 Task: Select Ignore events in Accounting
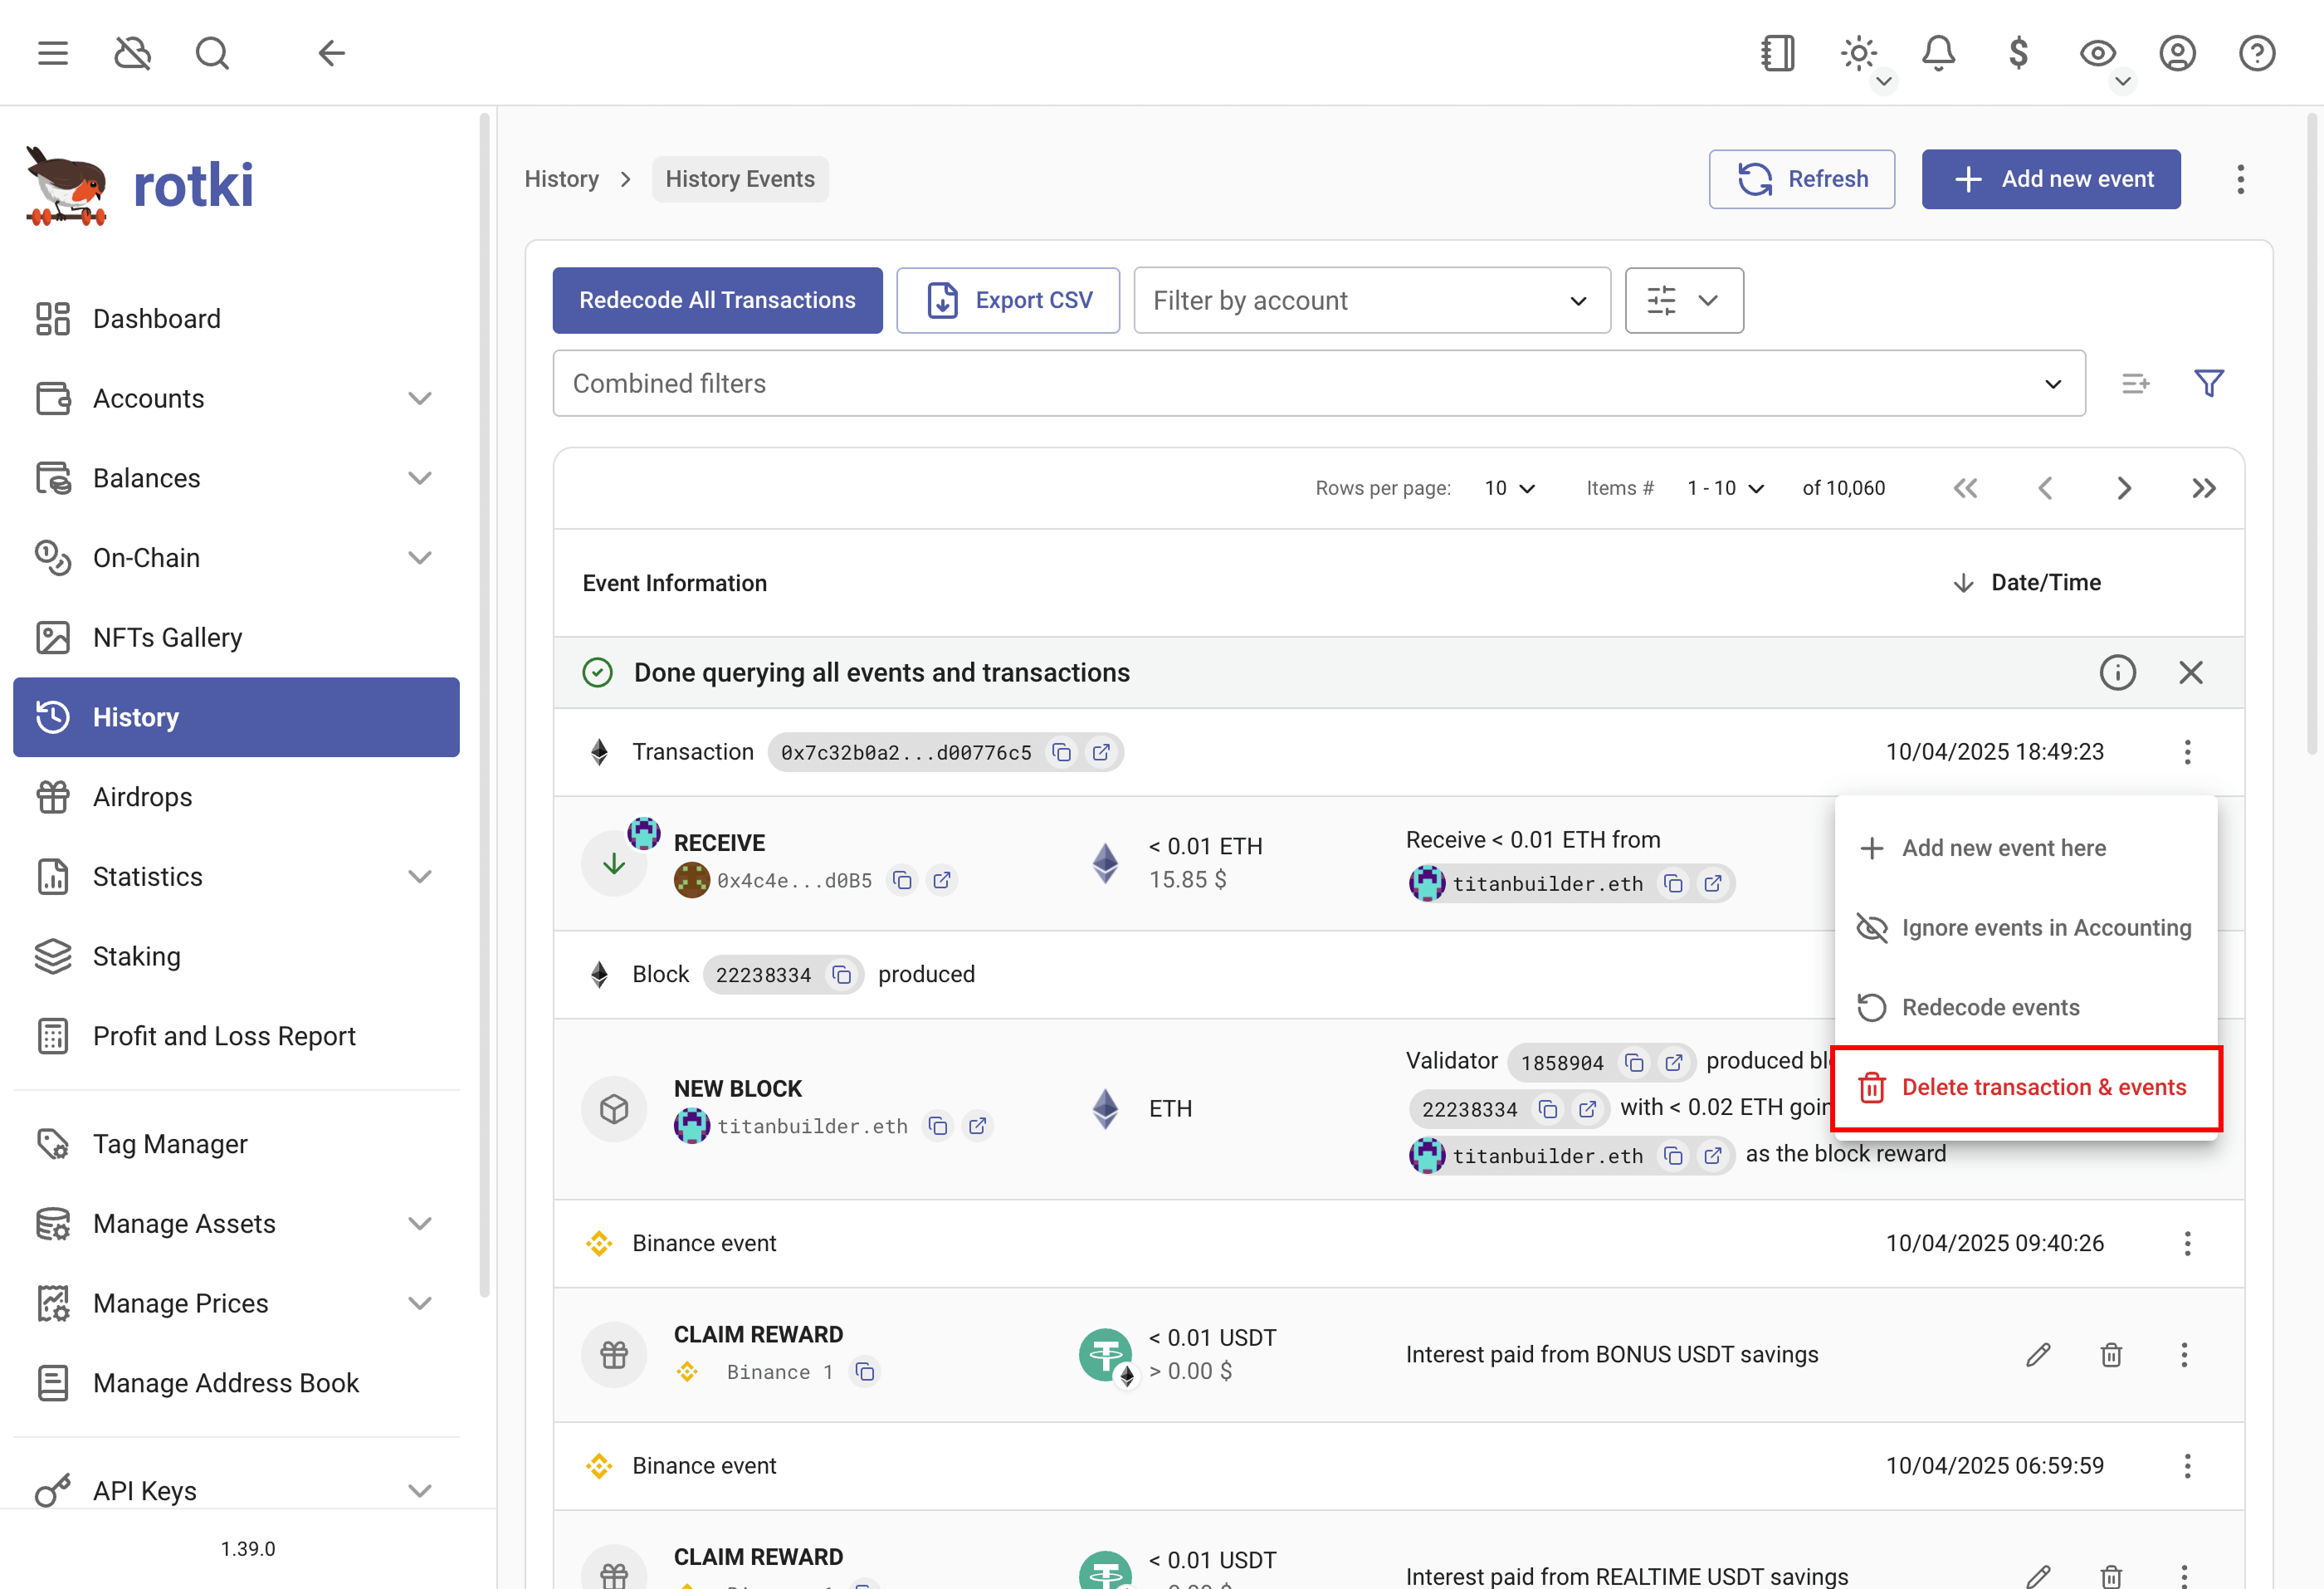(2026, 928)
